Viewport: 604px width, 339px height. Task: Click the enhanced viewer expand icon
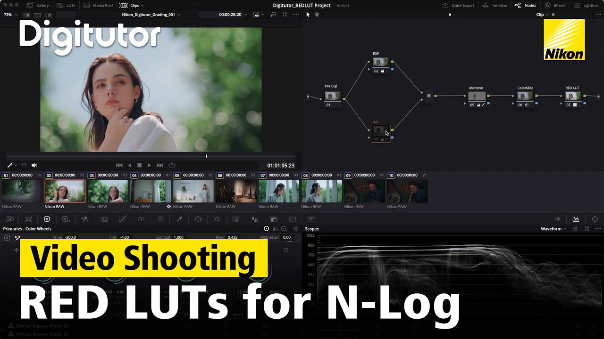click(x=284, y=15)
